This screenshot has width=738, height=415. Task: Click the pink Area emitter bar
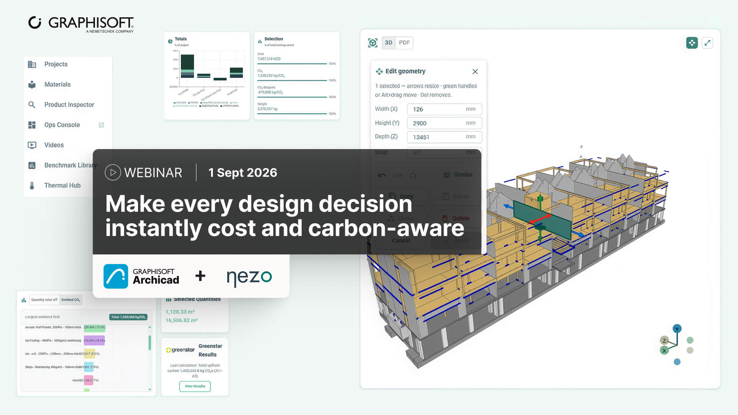[88, 380]
